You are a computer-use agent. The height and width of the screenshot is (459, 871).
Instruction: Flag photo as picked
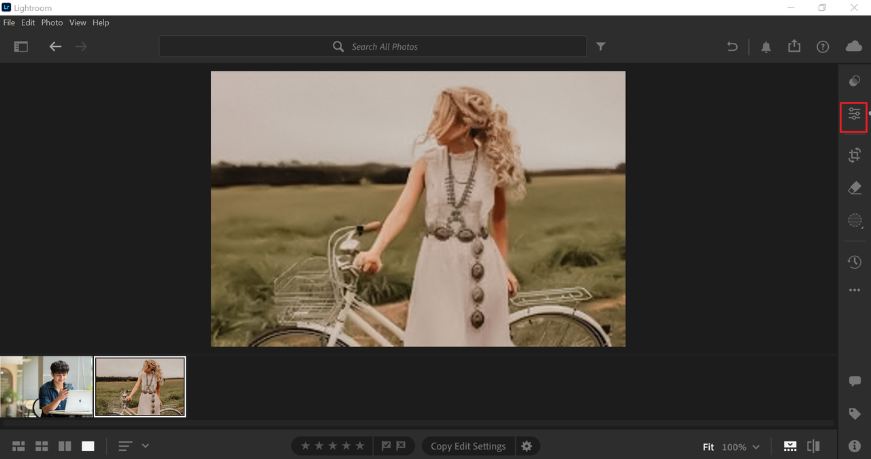[x=387, y=446]
